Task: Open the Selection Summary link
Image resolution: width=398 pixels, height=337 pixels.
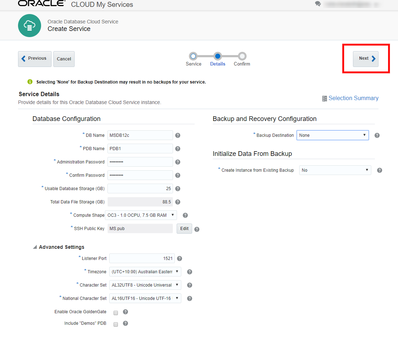Action: tap(353, 98)
